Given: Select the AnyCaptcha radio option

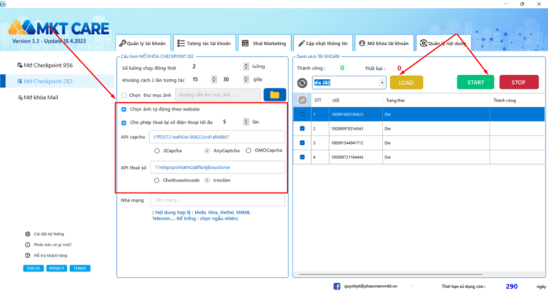Looking at the screenshot, I should [207, 150].
